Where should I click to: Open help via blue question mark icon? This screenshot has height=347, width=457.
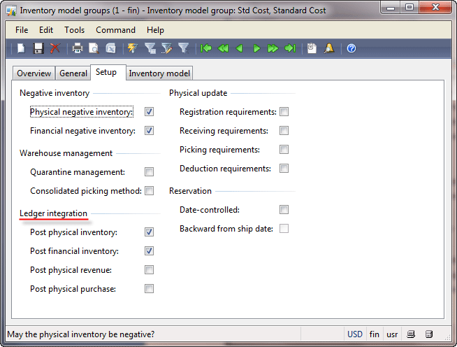tap(351, 48)
